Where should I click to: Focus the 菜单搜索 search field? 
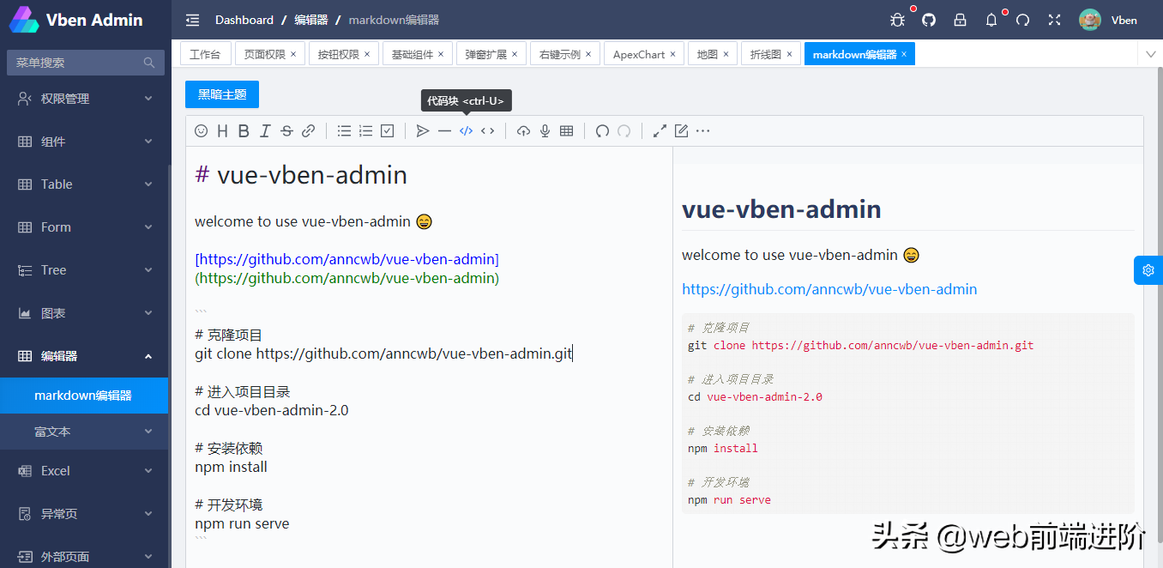84,63
